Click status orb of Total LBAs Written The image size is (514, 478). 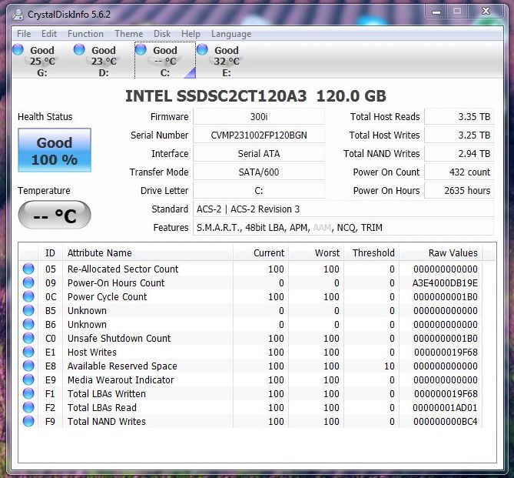[x=28, y=393]
